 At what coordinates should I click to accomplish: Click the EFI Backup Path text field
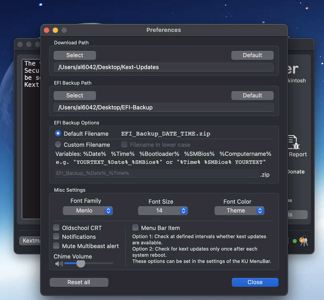164,108
